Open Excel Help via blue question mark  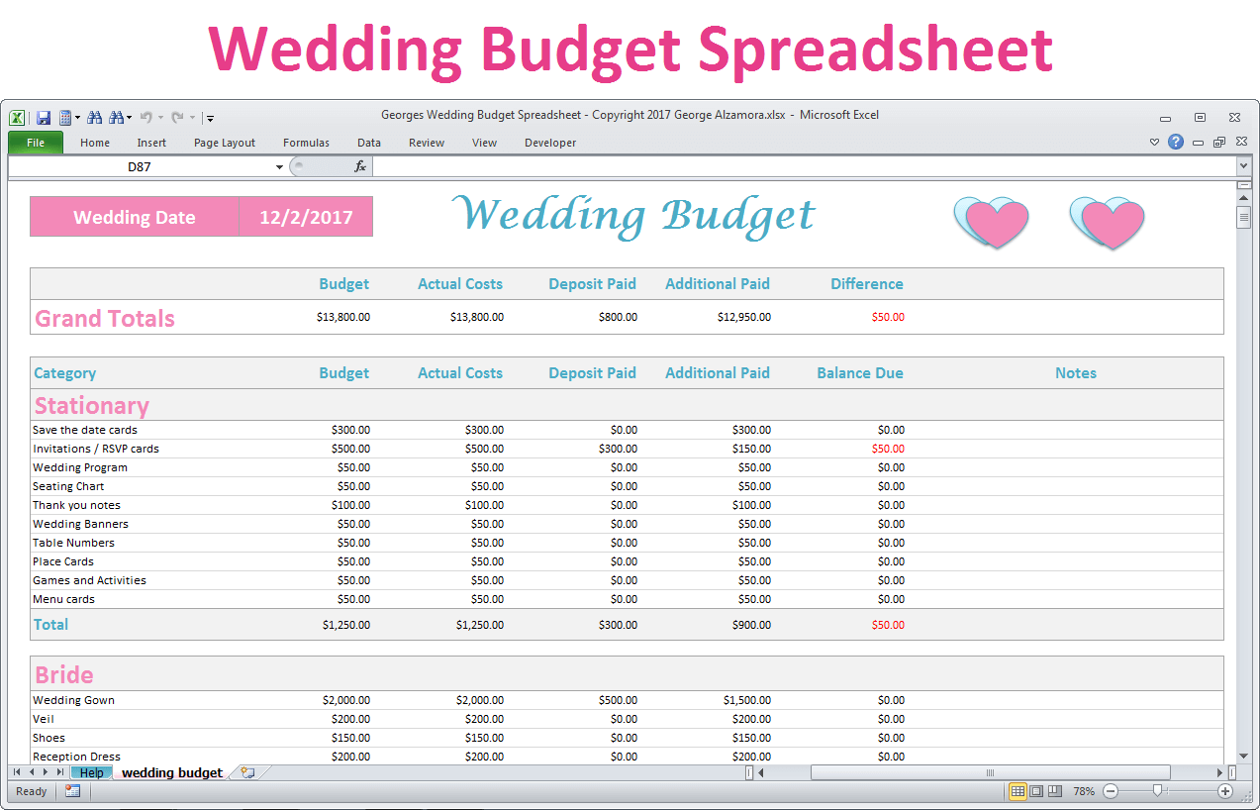1176,142
